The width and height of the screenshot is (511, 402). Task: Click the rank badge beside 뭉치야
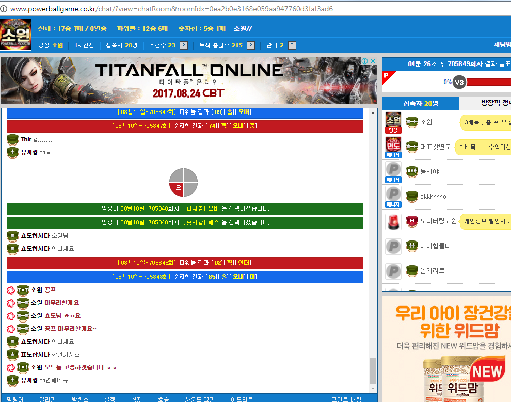[x=412, y=172]
